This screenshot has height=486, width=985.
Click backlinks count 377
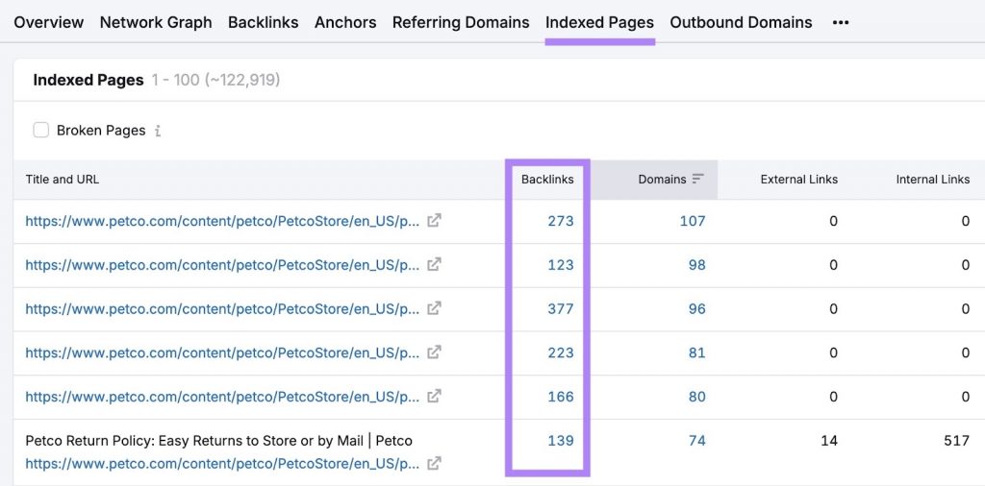coord(561,308)
